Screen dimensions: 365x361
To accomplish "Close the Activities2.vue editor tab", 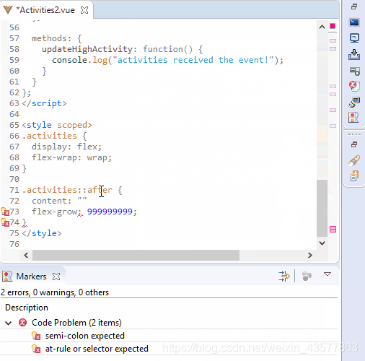I will point(84,10).
